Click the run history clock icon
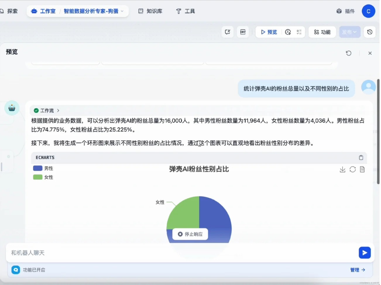Screen dimensions: 381x285 tap(288, 32)
